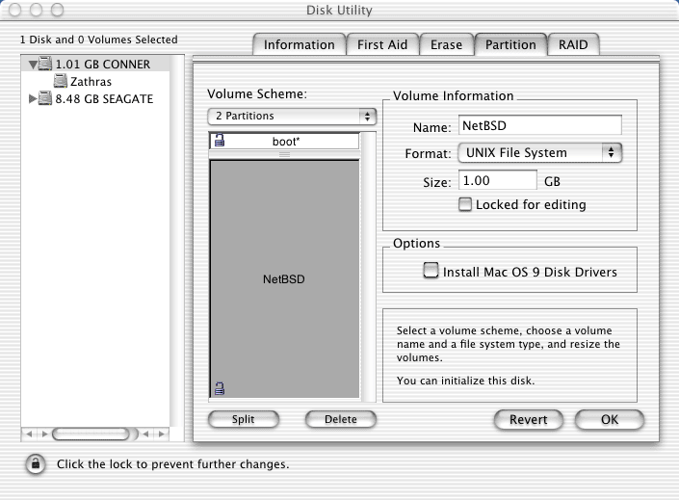Open the Format UNIX File System dropdown
679x500 pixels.
pos(540,152)
